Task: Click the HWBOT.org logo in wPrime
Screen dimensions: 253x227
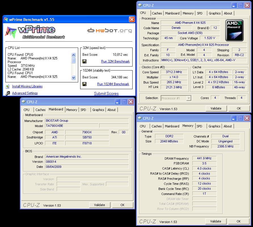Action: (x=110, y=30)
